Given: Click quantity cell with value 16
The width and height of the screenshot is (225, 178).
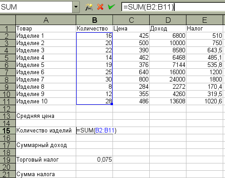Looking at the screenshot, I should tap(94, 36).
